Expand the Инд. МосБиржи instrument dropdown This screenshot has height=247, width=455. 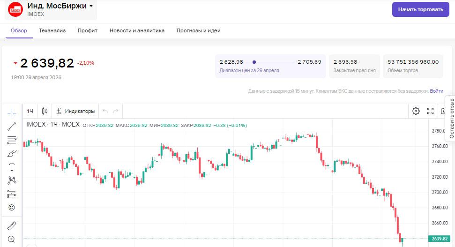pyautogui.click(x=91, y=6)
